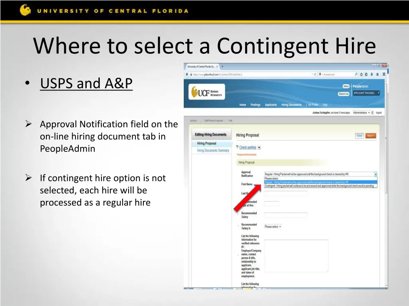Click the verified reference #1 text area
This screenshot has height=306, width=409.
click(296, 256)
